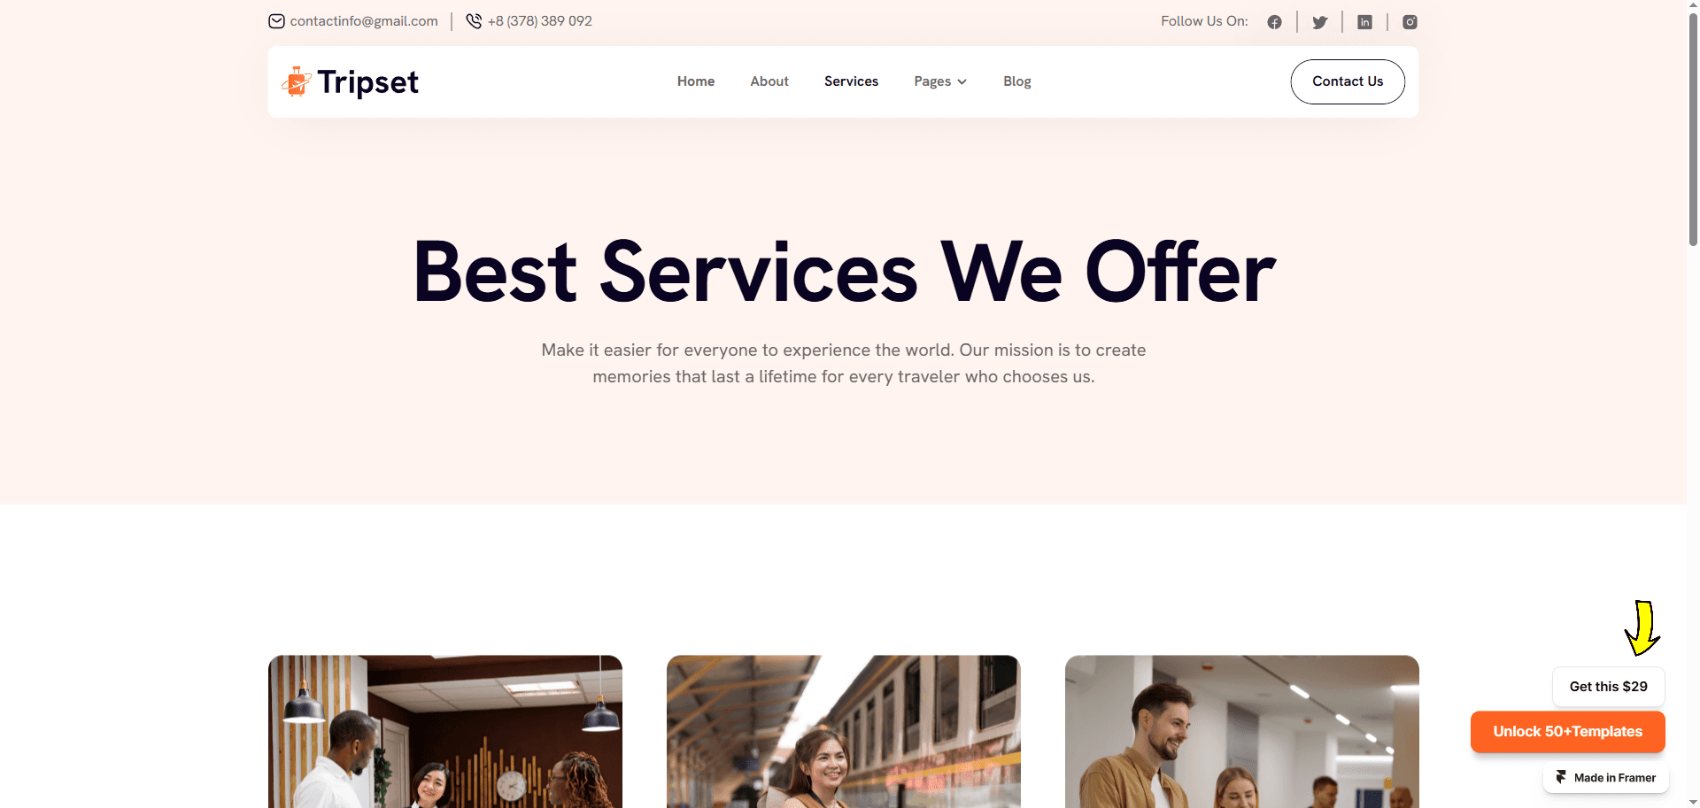Open the LinkedIn icon
The height and width of the screenshot is (808, 1700).
[x=1364, y=22]
